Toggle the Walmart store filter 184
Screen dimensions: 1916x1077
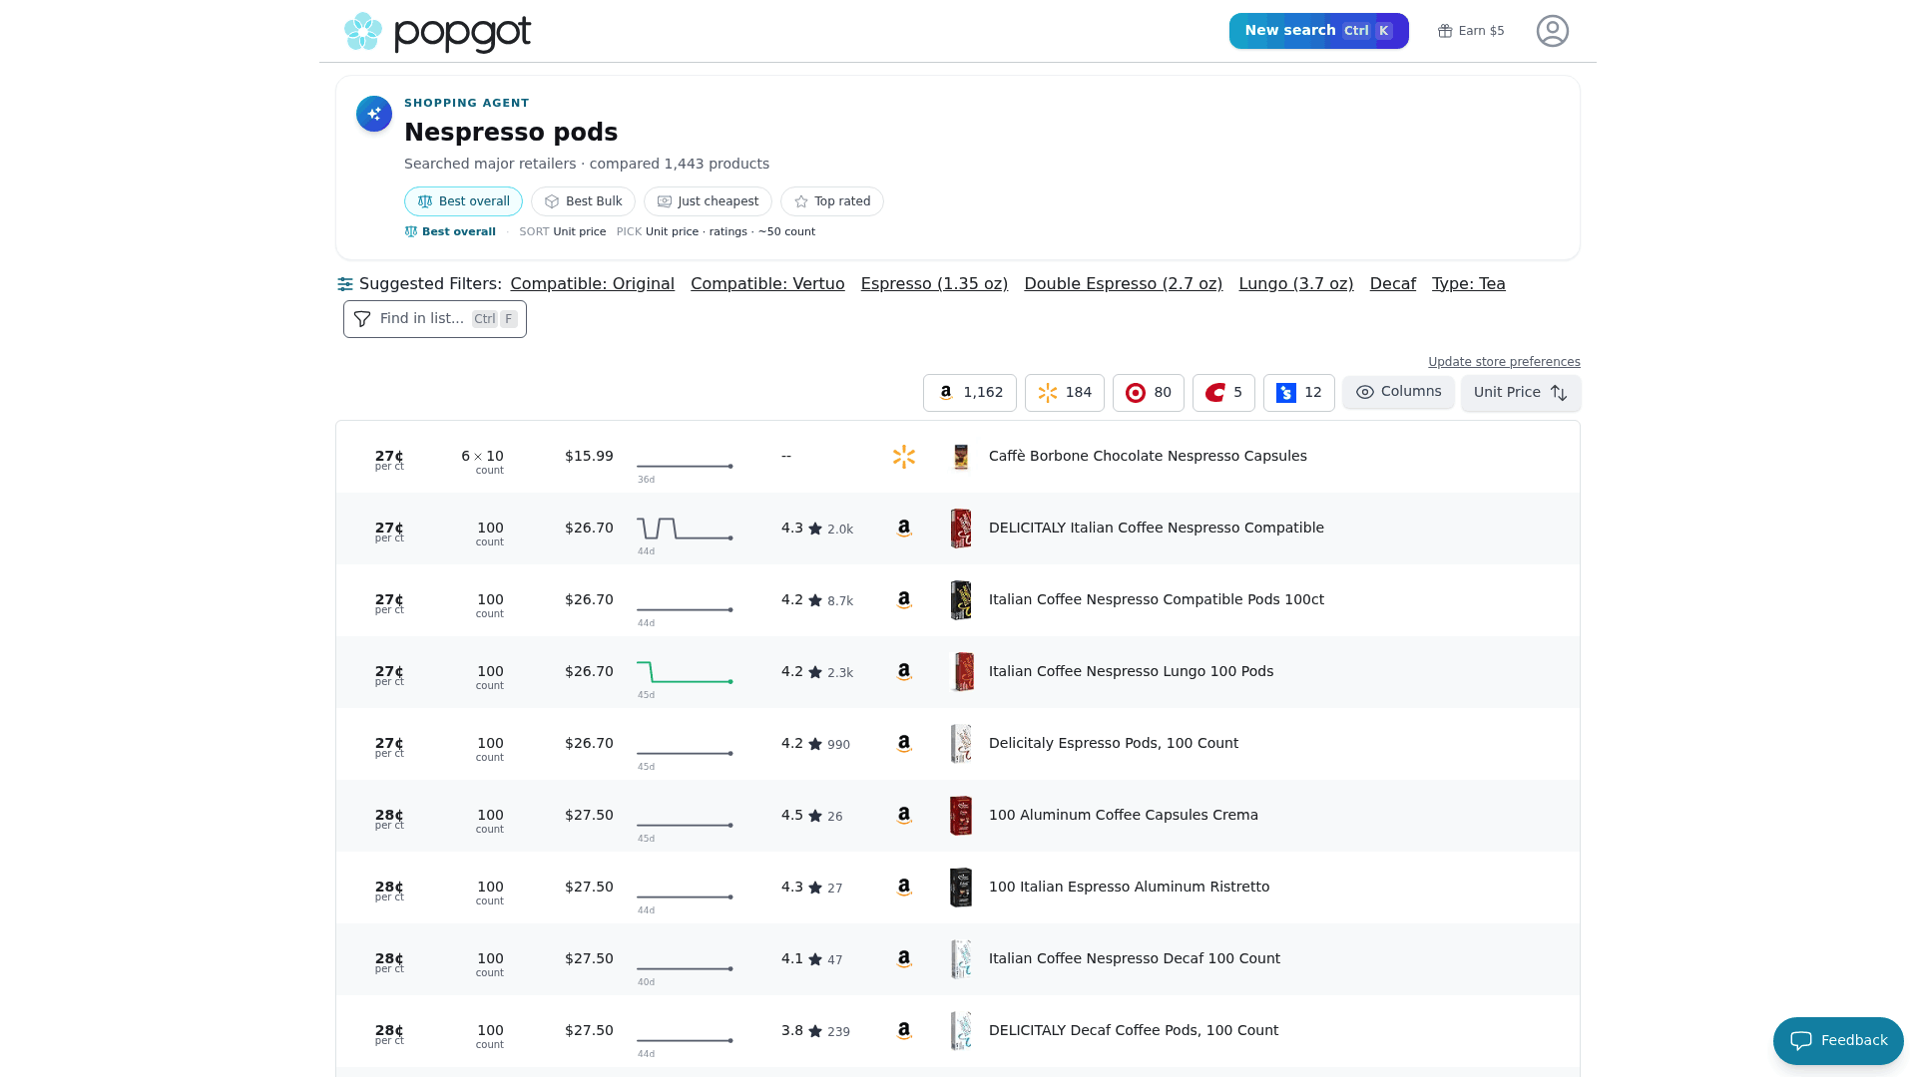tap(1065, 393)
